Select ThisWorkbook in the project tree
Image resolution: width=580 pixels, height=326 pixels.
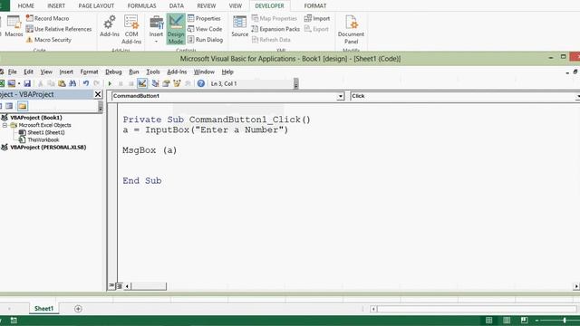coord(43,139)
